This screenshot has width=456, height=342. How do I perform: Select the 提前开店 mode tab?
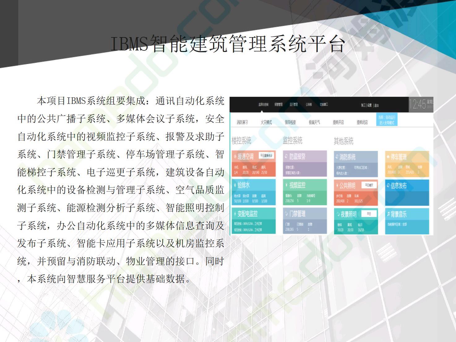(x=338, y=122)
